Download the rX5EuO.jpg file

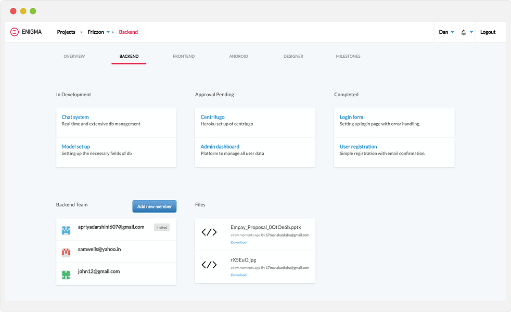pos(238,275)
